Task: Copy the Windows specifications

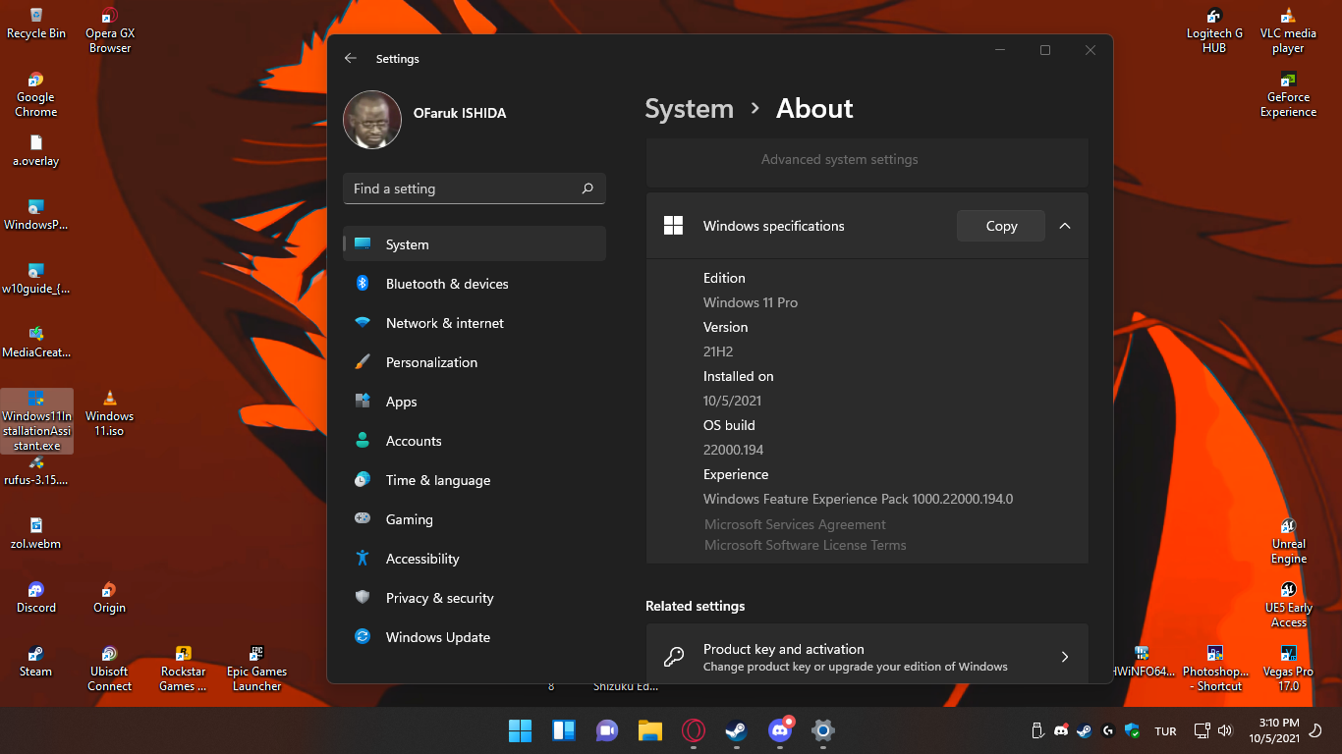Action: (x=1000, y=226)
